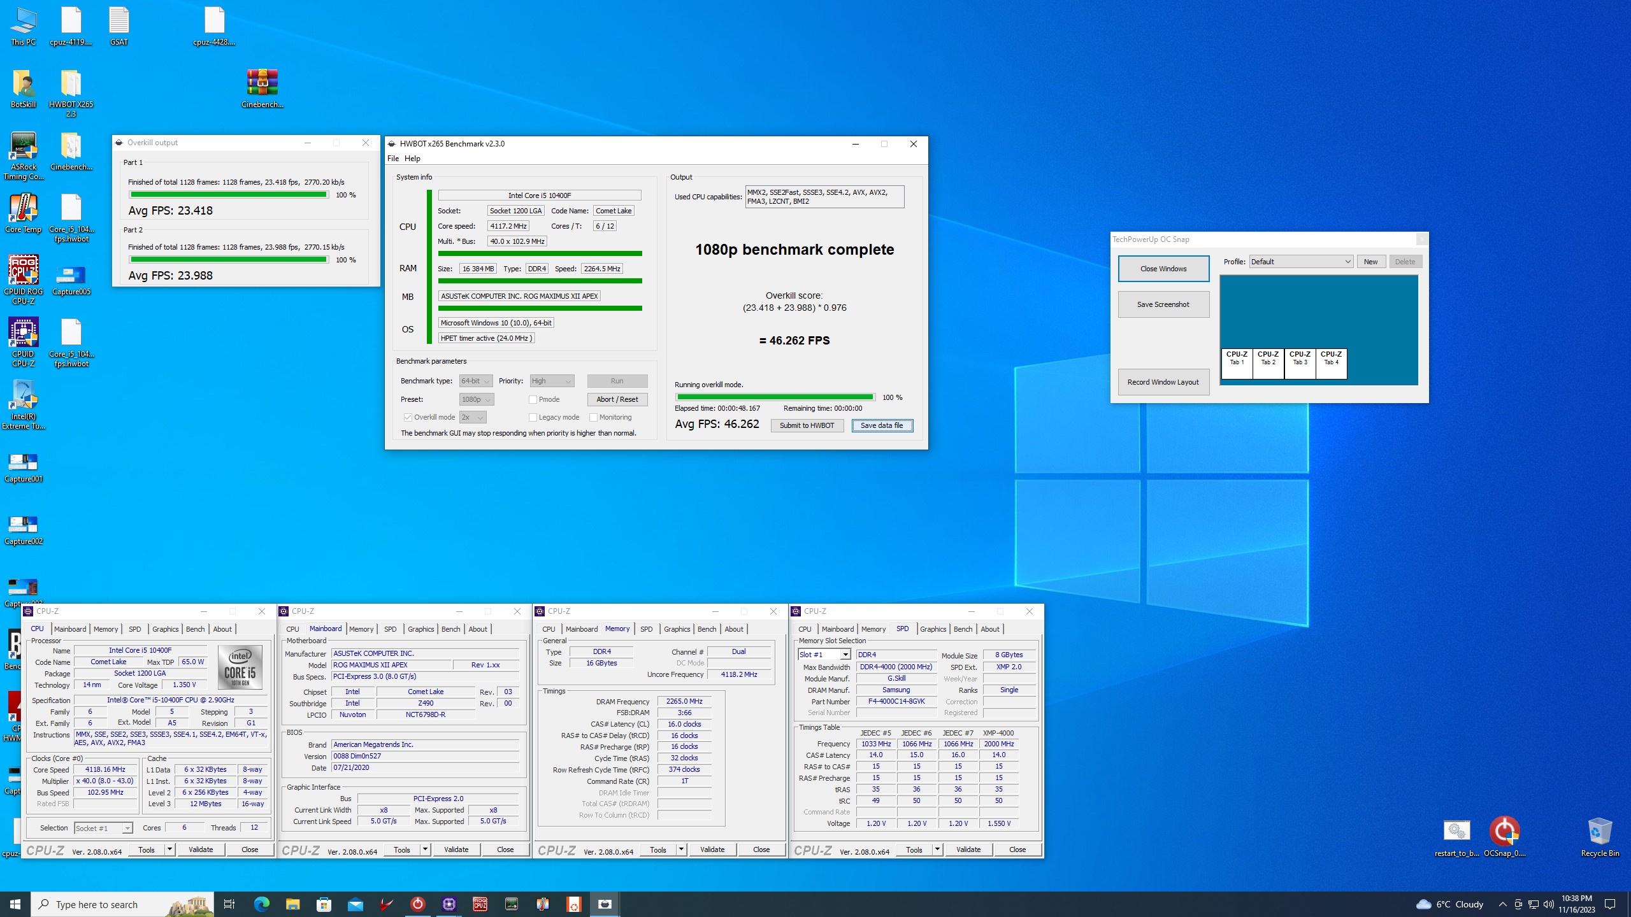Toggle the Overkill mode checkbox
Viewport: 1631px width, 917px height.
(x=408, y=417)
